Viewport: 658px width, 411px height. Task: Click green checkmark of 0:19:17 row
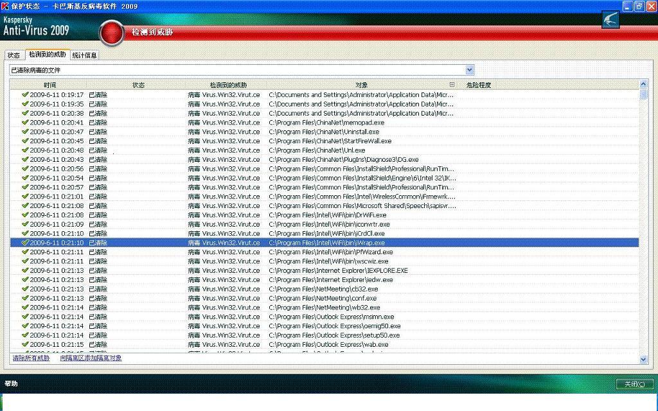pyautogui.click(x=25, y=95)
